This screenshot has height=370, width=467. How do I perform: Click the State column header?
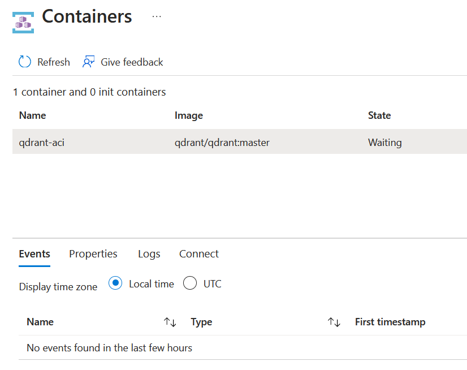coord(379,115)
